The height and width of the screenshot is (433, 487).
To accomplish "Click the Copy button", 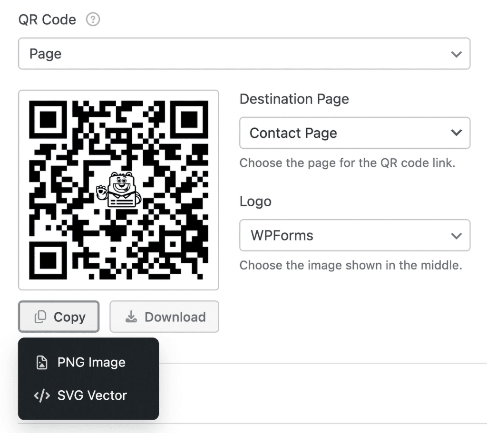I will pos(58,317).
